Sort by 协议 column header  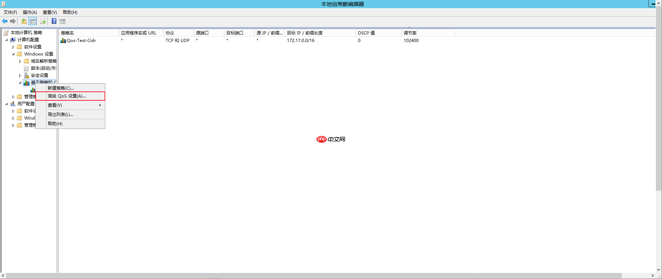(x=179, y=33)
